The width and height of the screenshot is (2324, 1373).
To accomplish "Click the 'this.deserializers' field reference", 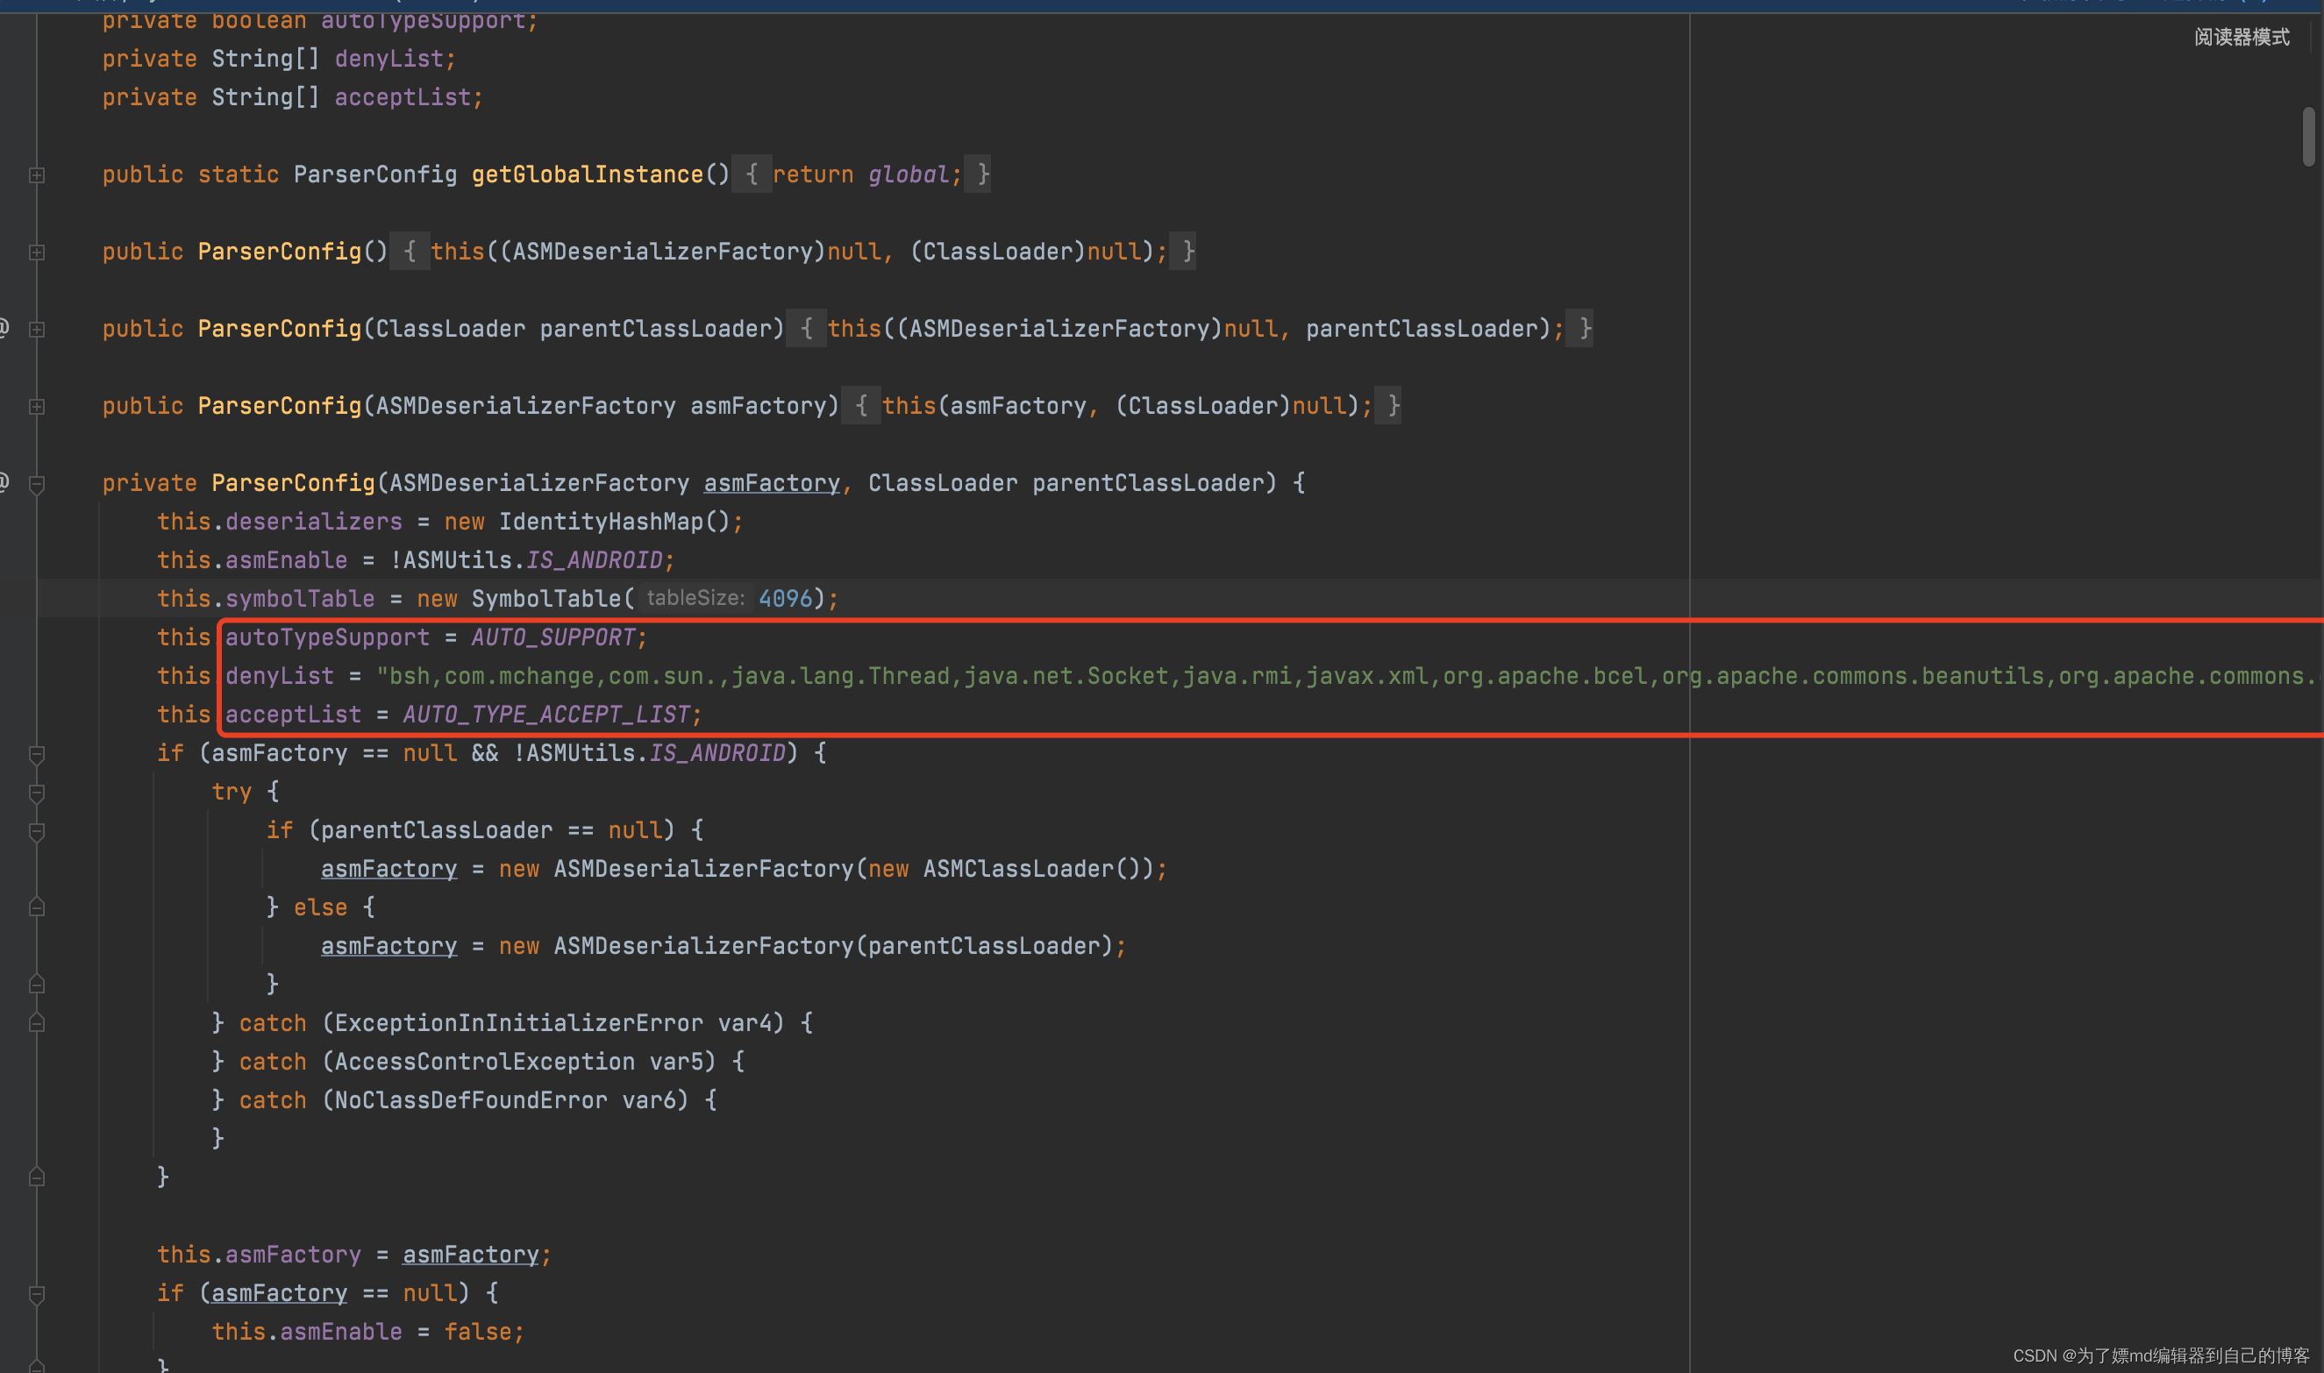I will pos(280,522).
